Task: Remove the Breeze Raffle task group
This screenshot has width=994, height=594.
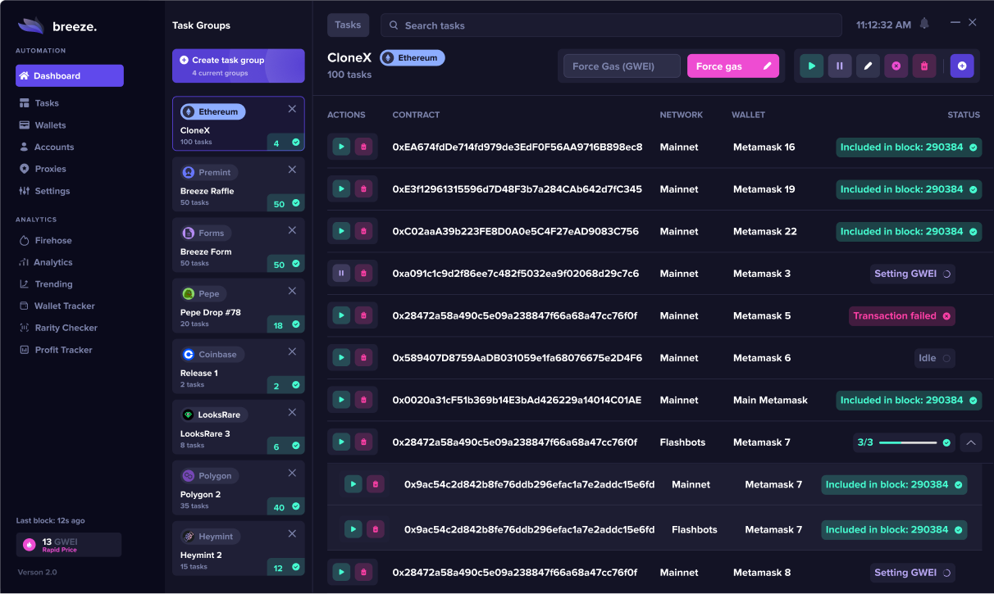Action: (x=292, y=170)
